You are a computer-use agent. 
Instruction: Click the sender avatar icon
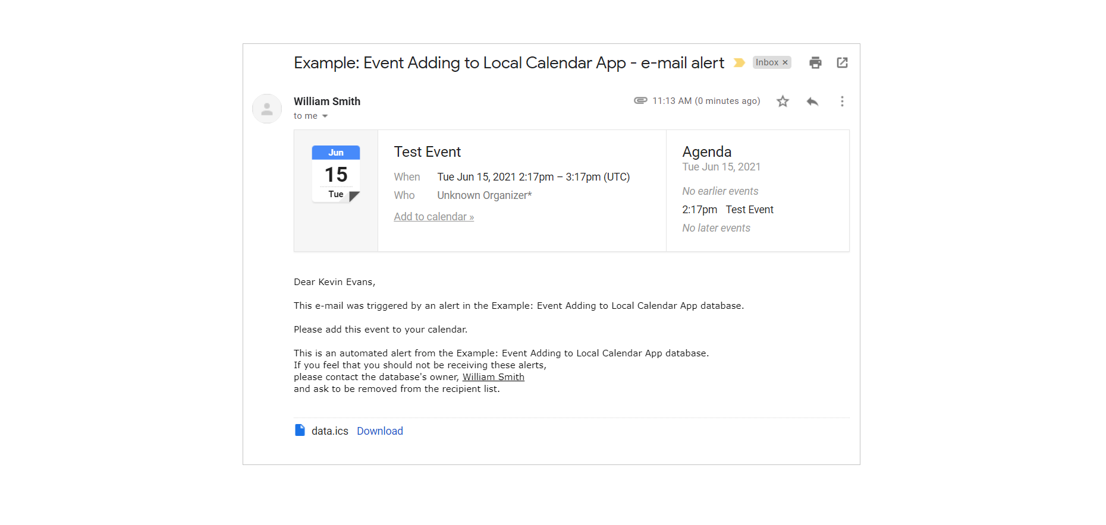(267, 109)
